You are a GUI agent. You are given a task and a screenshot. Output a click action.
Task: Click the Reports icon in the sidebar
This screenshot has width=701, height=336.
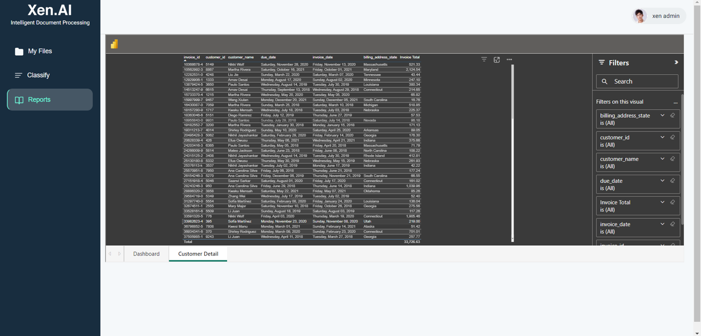20,100
